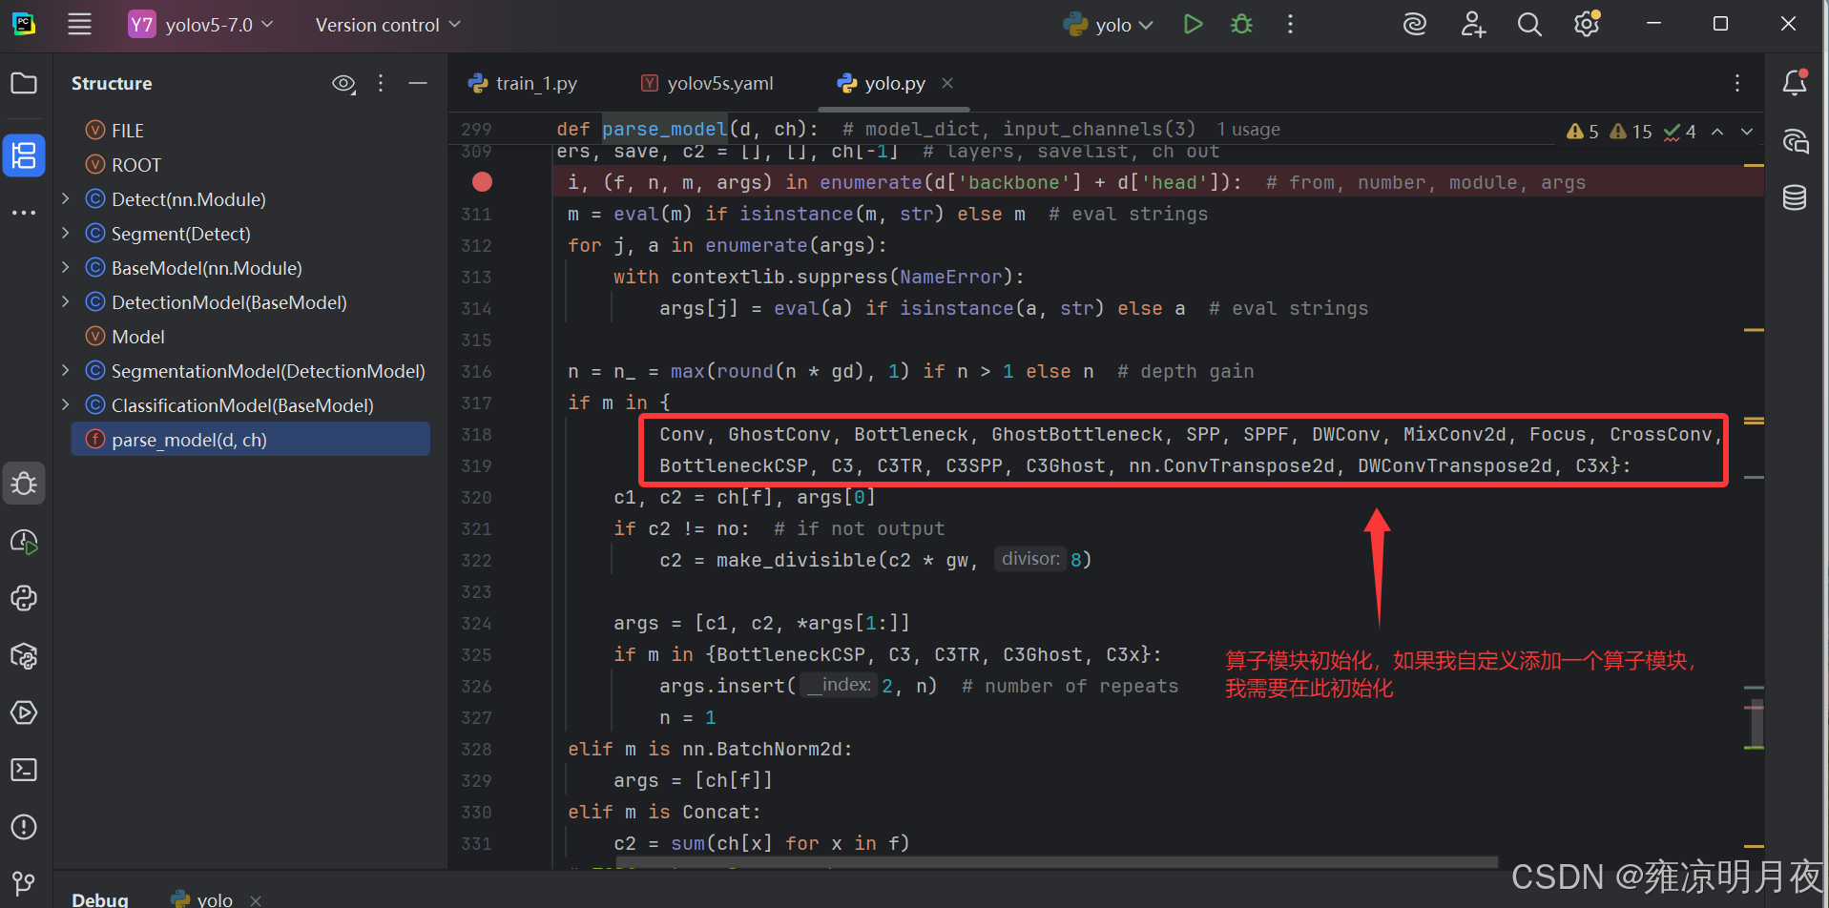Image resolution: width=1829 pixels, height=908 pixels.
Task: Open more run actions menu
Action: coord(1290,25)
